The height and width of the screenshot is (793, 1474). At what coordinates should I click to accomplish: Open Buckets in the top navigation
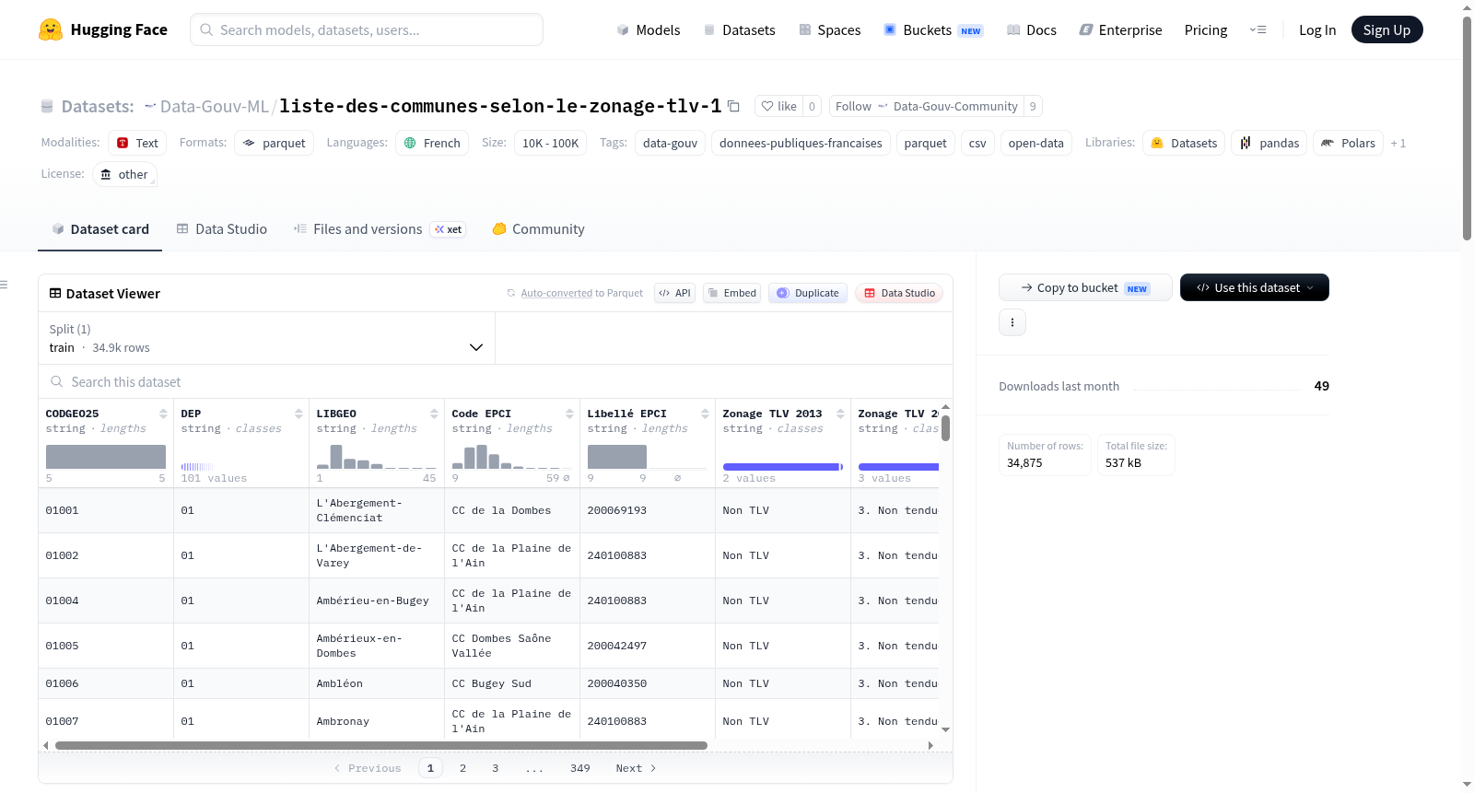932,29
